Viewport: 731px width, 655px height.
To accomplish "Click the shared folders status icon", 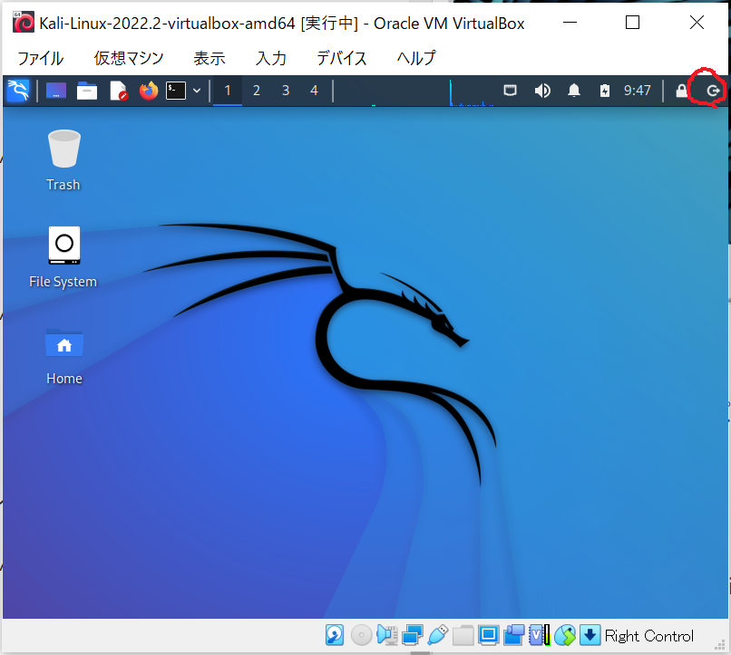I will point(463,635).
